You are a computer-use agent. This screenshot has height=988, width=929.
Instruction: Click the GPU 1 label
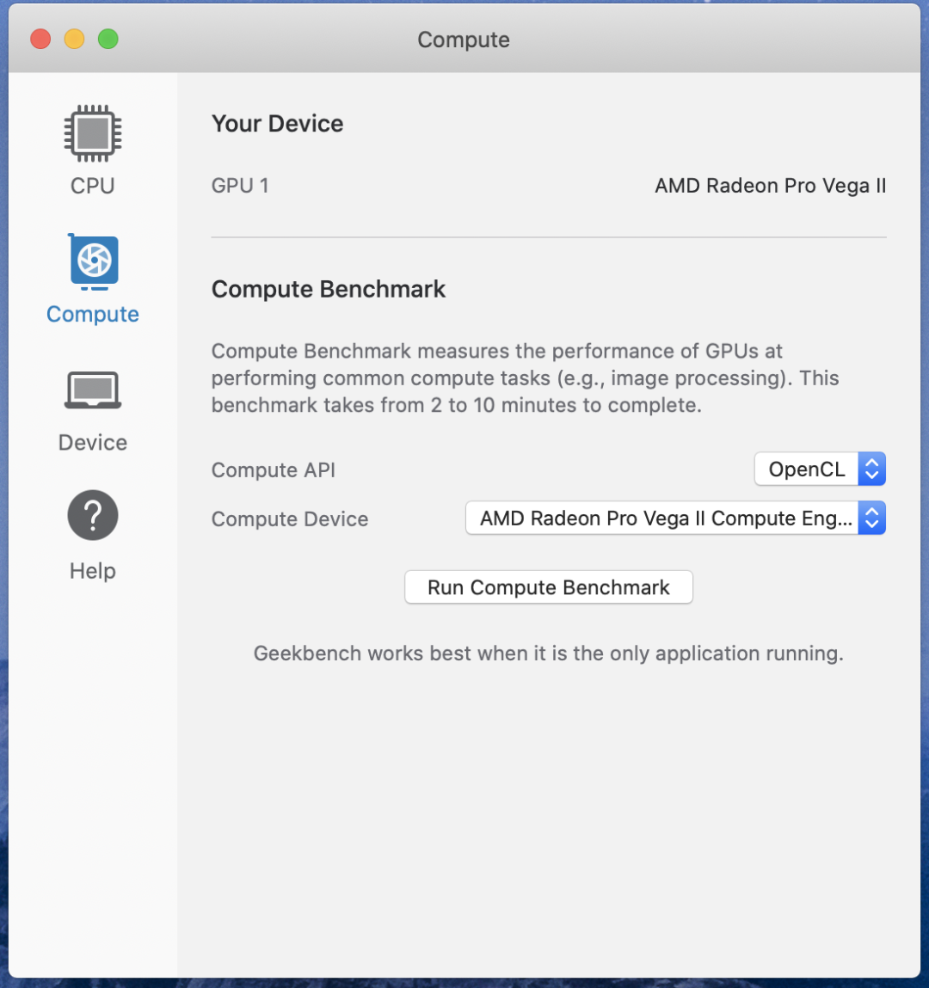[240, 186]
